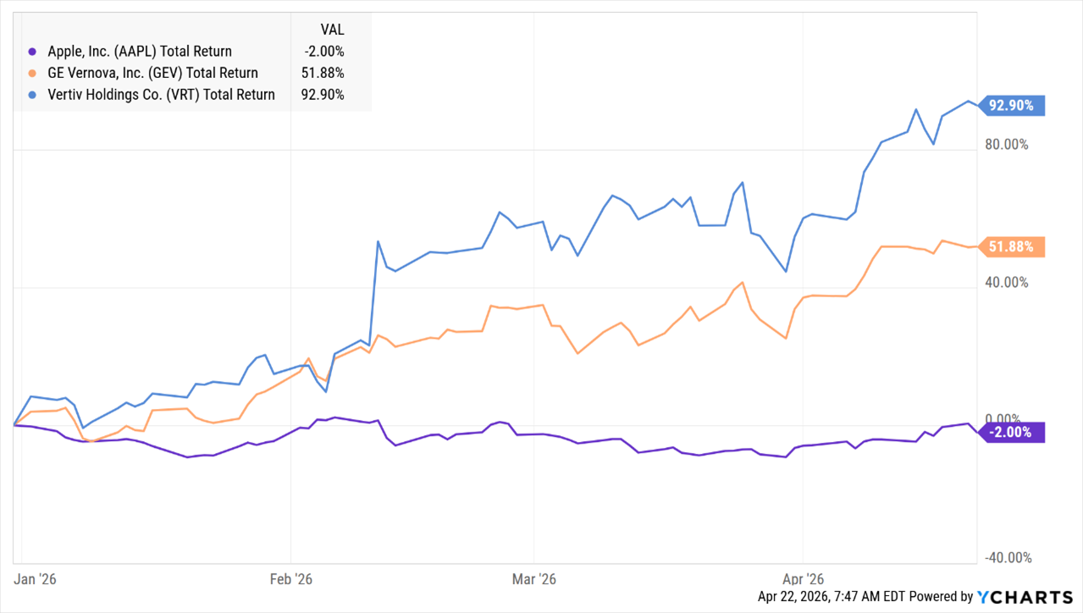
Task: Open the YCharts logo link
Action: (1027, 596)
